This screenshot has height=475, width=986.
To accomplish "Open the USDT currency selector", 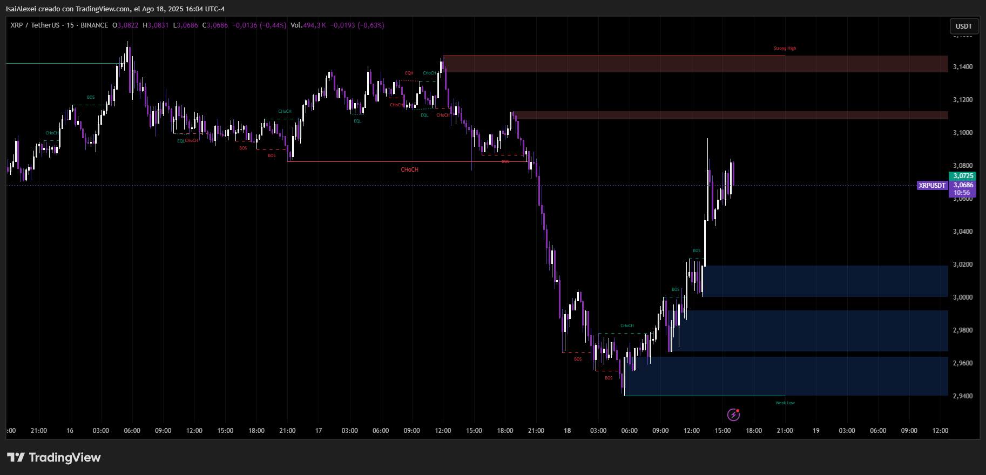I will 963,26.
